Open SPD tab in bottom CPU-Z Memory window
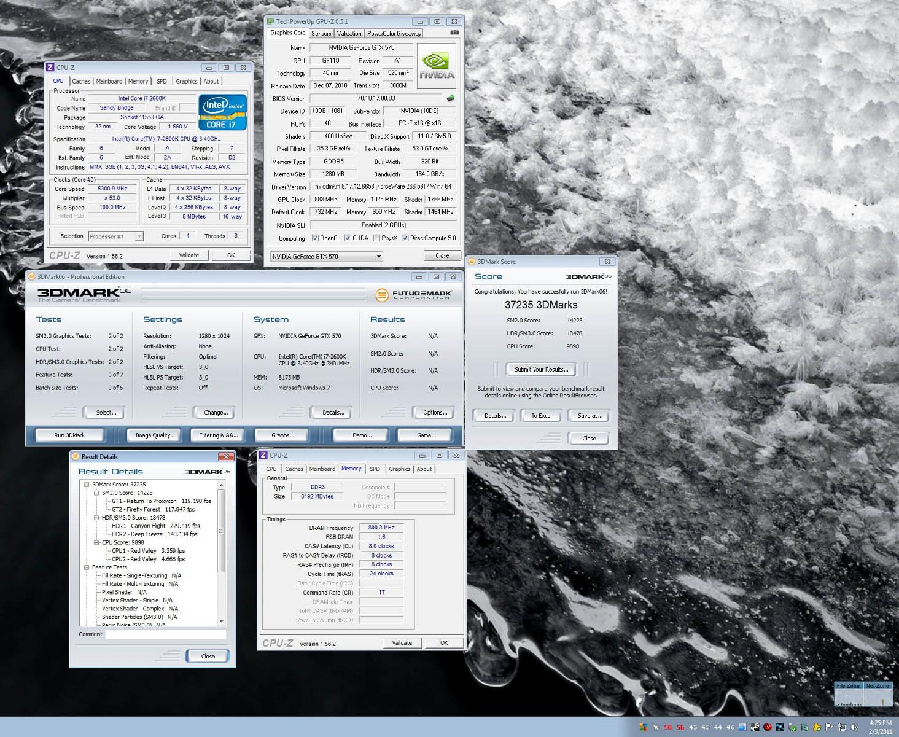Screen dimensions: 899x737 coord(375,469)
